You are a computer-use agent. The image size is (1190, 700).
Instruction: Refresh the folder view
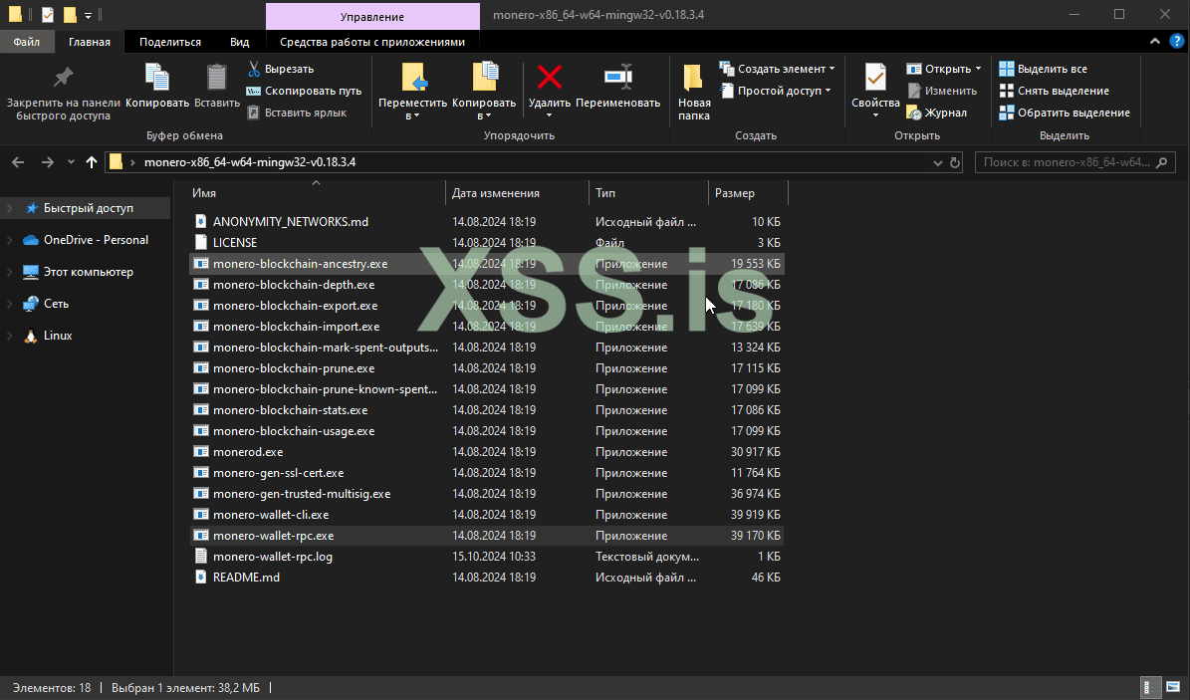955,162
